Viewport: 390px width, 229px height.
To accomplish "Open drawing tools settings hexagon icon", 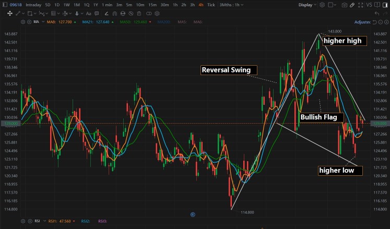I will [x=157, y=14].
